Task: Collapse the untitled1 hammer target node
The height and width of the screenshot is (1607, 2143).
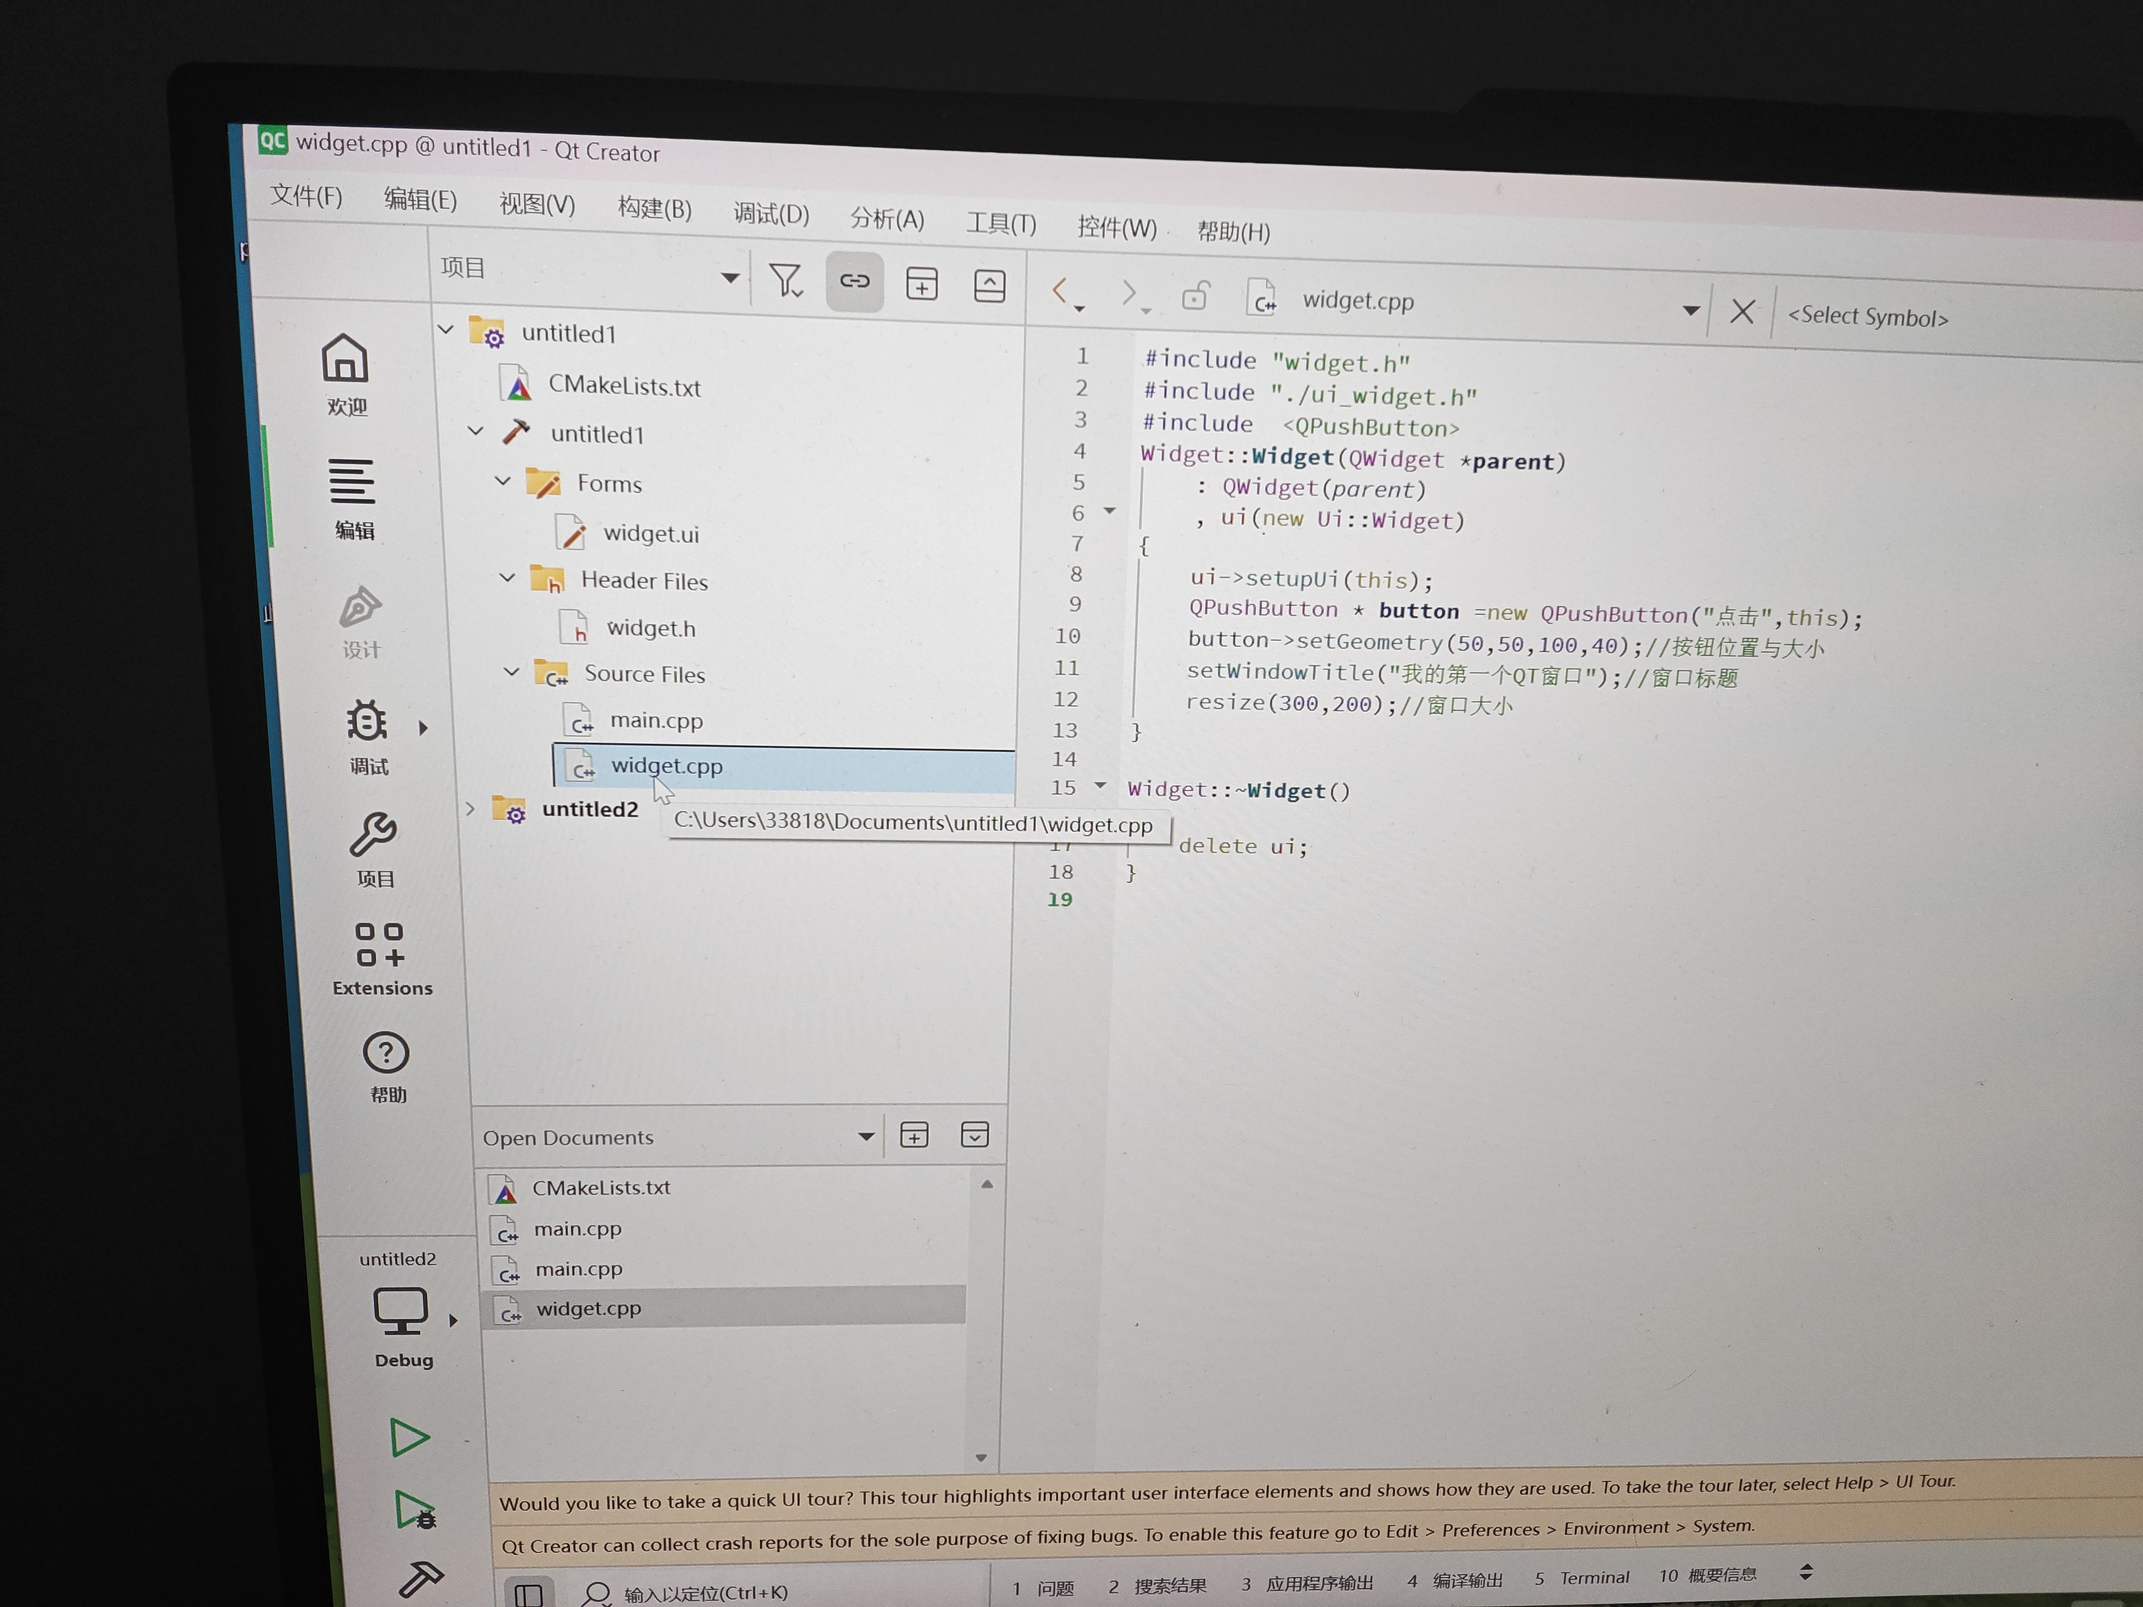Action: [x=475, y=430]
